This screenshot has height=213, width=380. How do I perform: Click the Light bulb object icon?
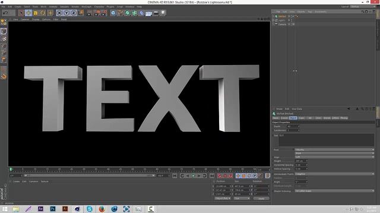tap(163, 13)
